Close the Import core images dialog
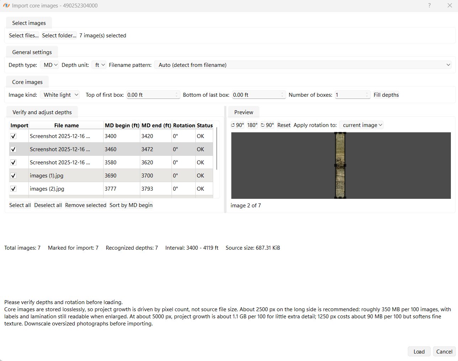The image size is (458, 361). pos(449,5)
